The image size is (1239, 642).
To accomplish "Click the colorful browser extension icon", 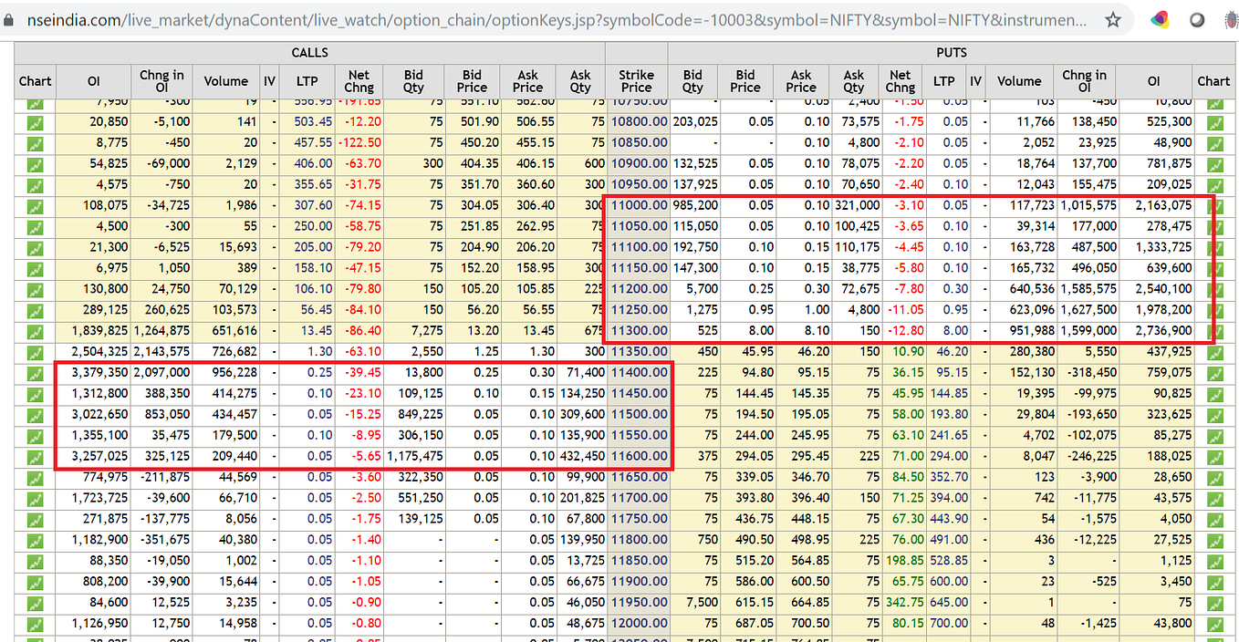I will [x=1160, y=17].
